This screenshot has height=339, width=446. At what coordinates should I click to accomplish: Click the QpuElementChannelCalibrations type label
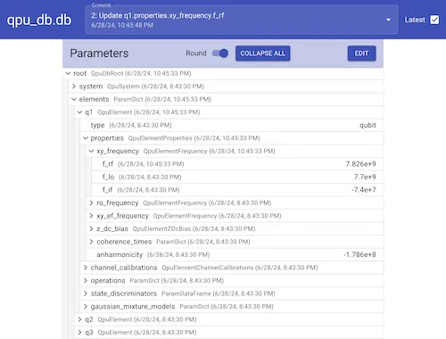pos(208,268)
